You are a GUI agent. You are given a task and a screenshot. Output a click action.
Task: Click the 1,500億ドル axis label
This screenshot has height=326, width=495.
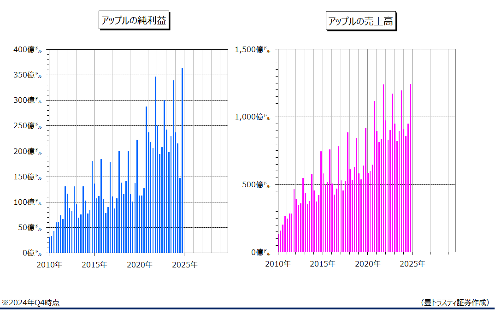[x=253, y=49]
